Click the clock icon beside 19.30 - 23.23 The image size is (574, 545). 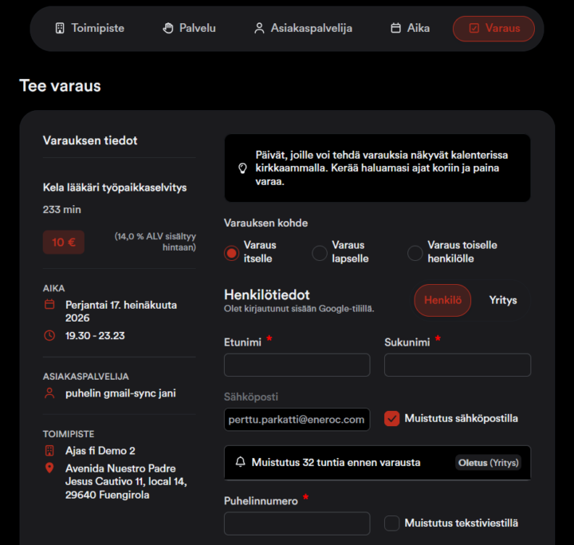tap(49, 335)
